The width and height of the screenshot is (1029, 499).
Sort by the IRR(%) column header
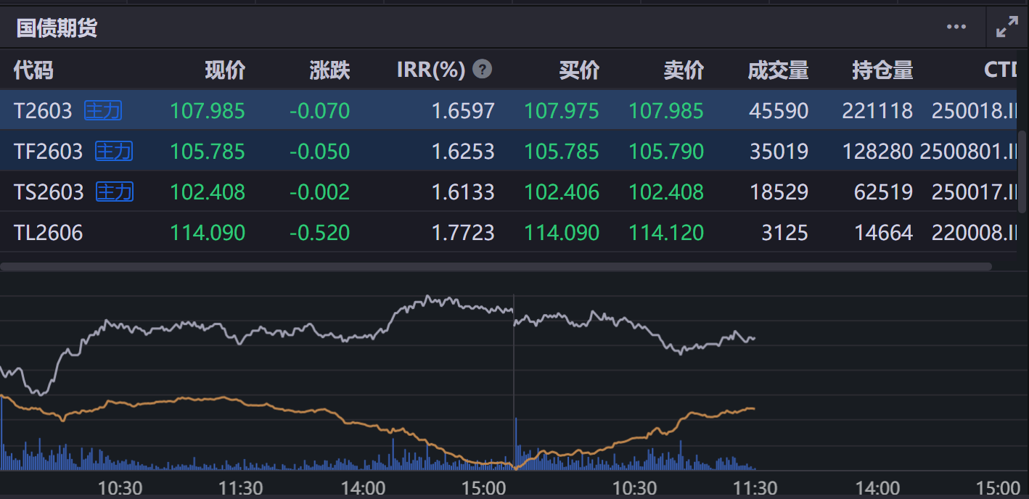click(430, 70)
